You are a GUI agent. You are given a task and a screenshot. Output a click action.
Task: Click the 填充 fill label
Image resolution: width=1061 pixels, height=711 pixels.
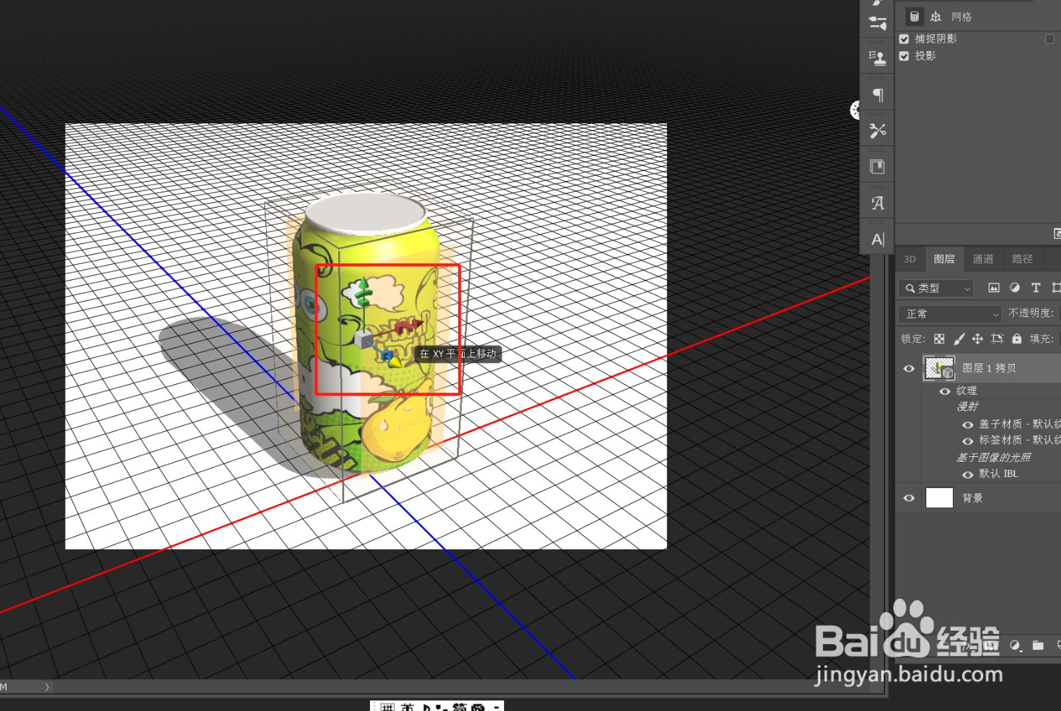[1041, 339]
